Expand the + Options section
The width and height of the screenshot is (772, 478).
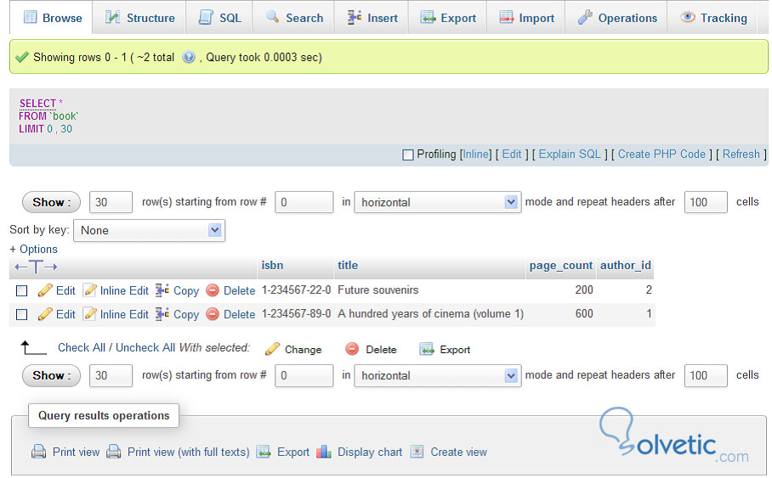pyautogui.click(x=33, y=250)
